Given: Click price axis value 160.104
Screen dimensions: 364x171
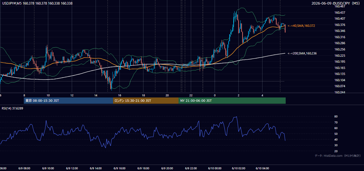Looking at the screenshot, I should click(x=340, y=80).
